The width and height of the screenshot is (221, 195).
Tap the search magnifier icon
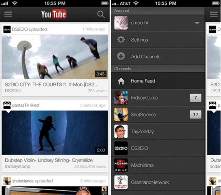101,14
